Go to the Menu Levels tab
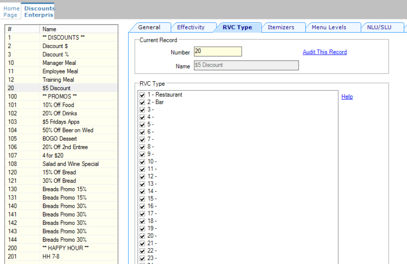This screenshot has height=264, width=407. tap(329, 27)
